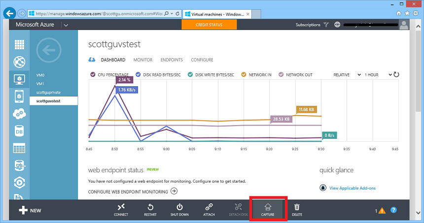Click the Restart icon in the command bar
This screenshot has height=223, width=424.
coord(150,207)
